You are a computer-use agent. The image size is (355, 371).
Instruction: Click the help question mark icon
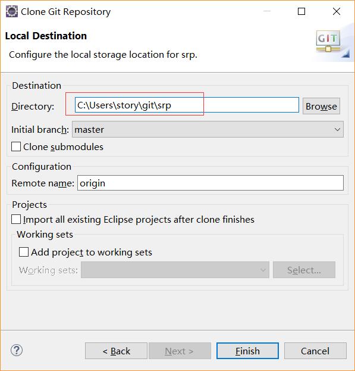tap(17, 350)
